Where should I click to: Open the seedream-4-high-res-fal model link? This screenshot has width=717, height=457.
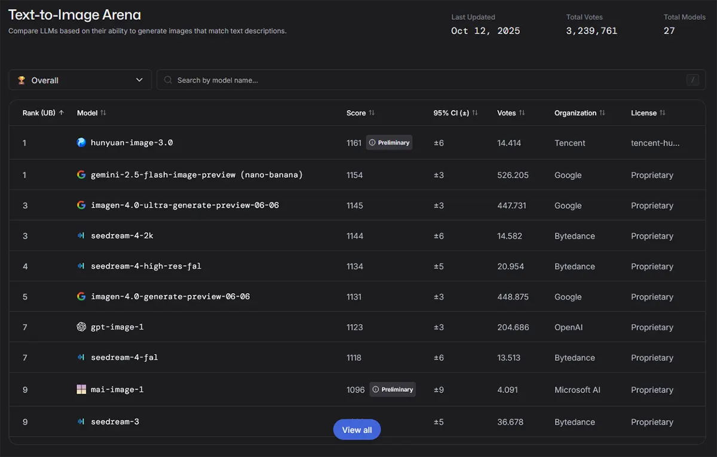coord(146,266)
